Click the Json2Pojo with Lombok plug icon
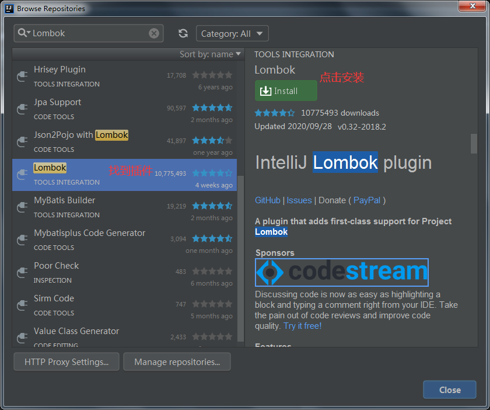This screenshot has height=410, width=490. click(22, 141)
